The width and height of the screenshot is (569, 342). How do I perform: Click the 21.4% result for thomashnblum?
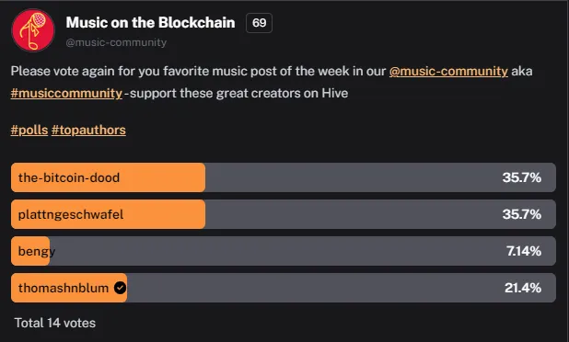(x=523, y=288)
